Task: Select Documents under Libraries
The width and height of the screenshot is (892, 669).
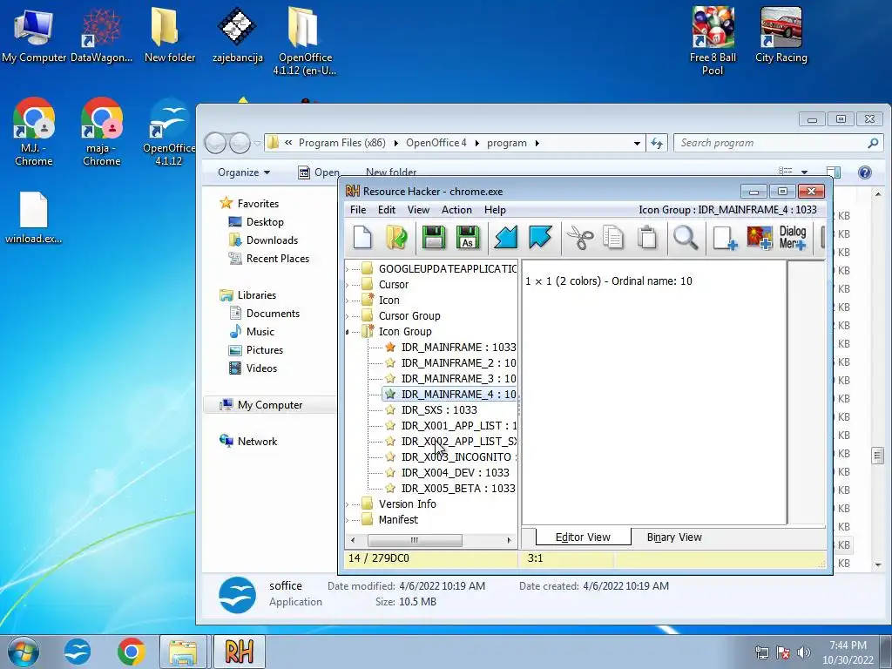Action: coord(273,314)
